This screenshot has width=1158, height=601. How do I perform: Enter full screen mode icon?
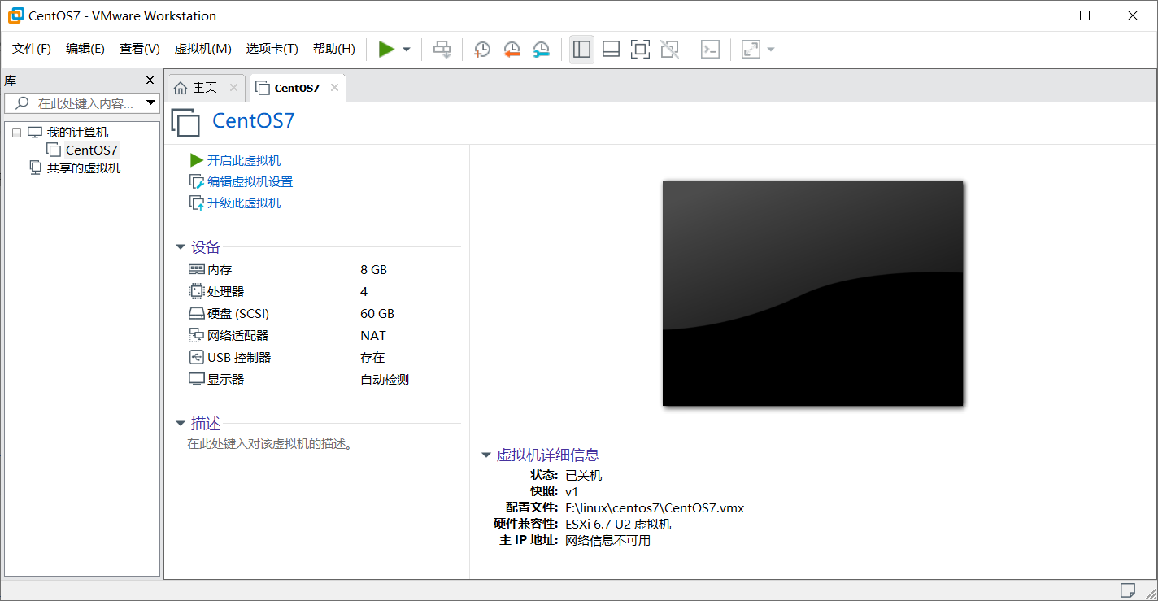[x=640, y=50]
